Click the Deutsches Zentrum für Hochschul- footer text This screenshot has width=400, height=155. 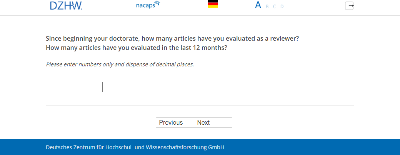click(x=96, y=147)
